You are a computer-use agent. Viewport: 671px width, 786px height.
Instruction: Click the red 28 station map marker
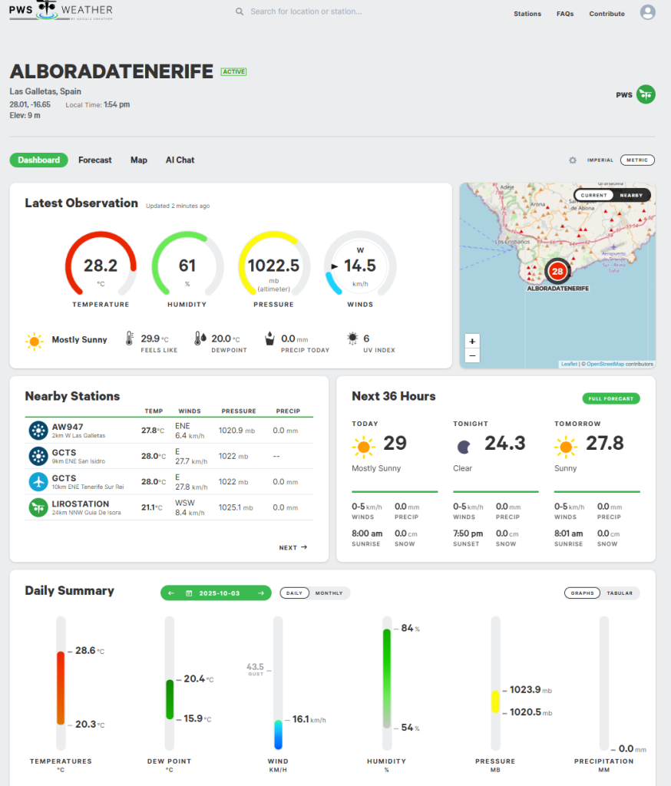tap(557, 272)
